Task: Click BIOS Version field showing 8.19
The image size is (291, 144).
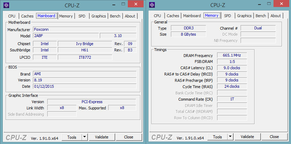Action: (x=85, y=80)
